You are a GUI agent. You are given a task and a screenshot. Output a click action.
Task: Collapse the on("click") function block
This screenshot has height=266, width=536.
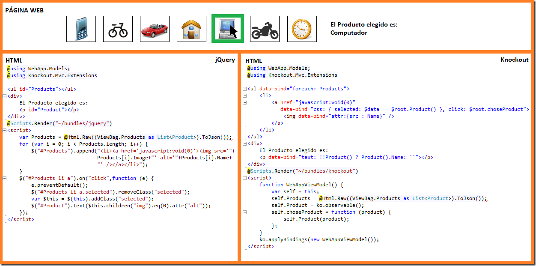tap(4, 178)
